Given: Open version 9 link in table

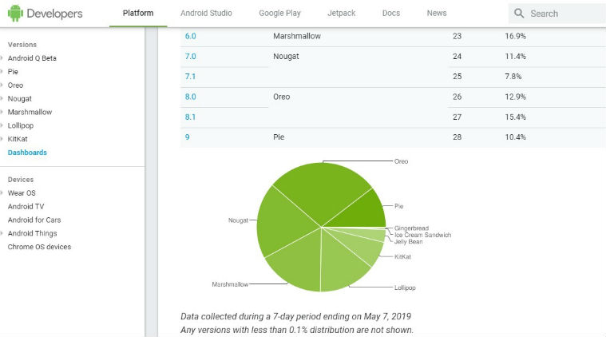Looking at the screenshot, I should coord(188,137).
